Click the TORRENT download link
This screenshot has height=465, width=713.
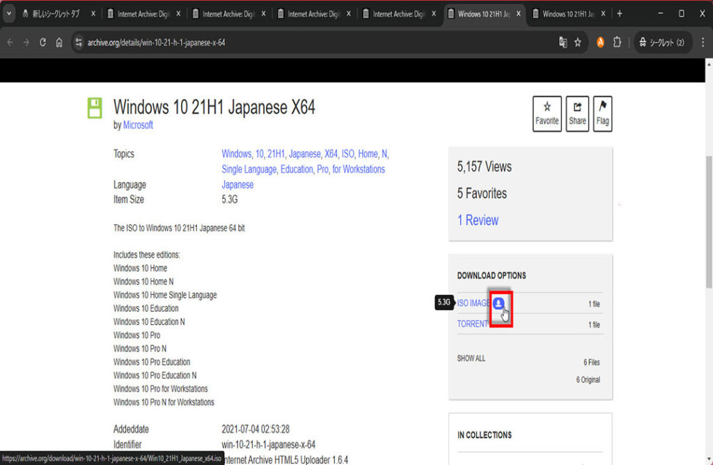(x=472, y=324)
